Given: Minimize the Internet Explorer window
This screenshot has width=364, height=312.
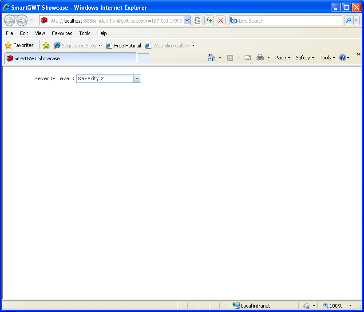Looking at the screenshot, I should pyautogui.click(x=336, y=8).
